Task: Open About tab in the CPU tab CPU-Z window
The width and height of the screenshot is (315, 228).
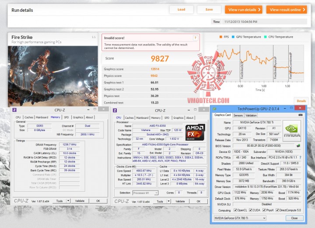Action: [189, 117]
